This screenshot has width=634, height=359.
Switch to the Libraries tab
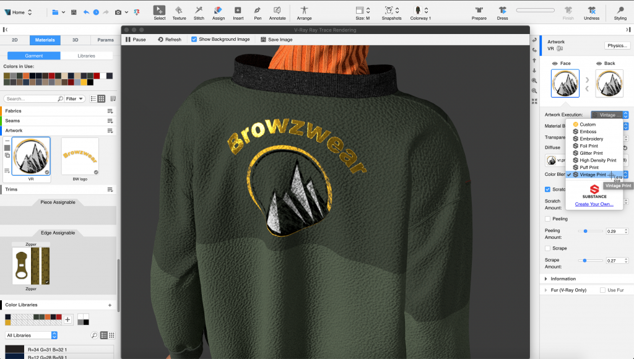point(86,55)
